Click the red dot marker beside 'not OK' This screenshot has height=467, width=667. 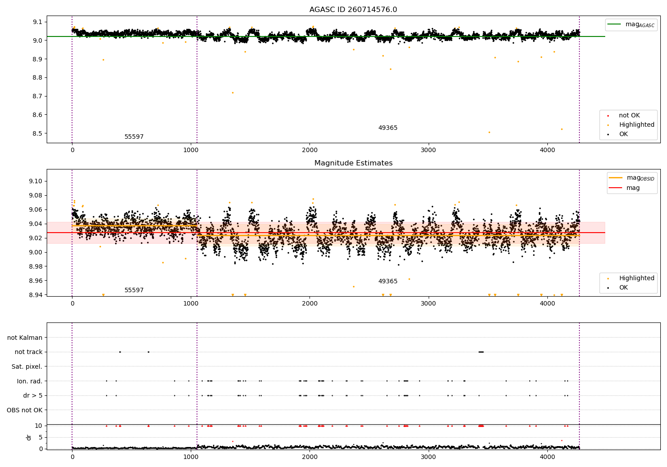click(x=608, y=116)
